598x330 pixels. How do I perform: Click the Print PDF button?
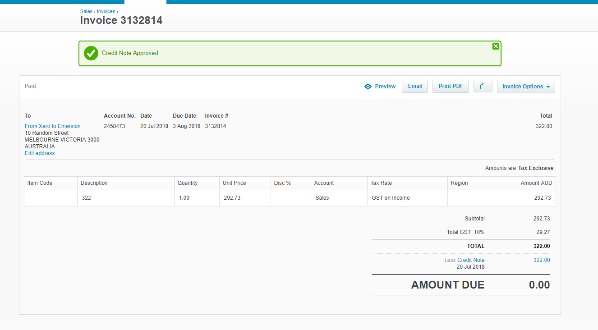[x=450, y=86]
